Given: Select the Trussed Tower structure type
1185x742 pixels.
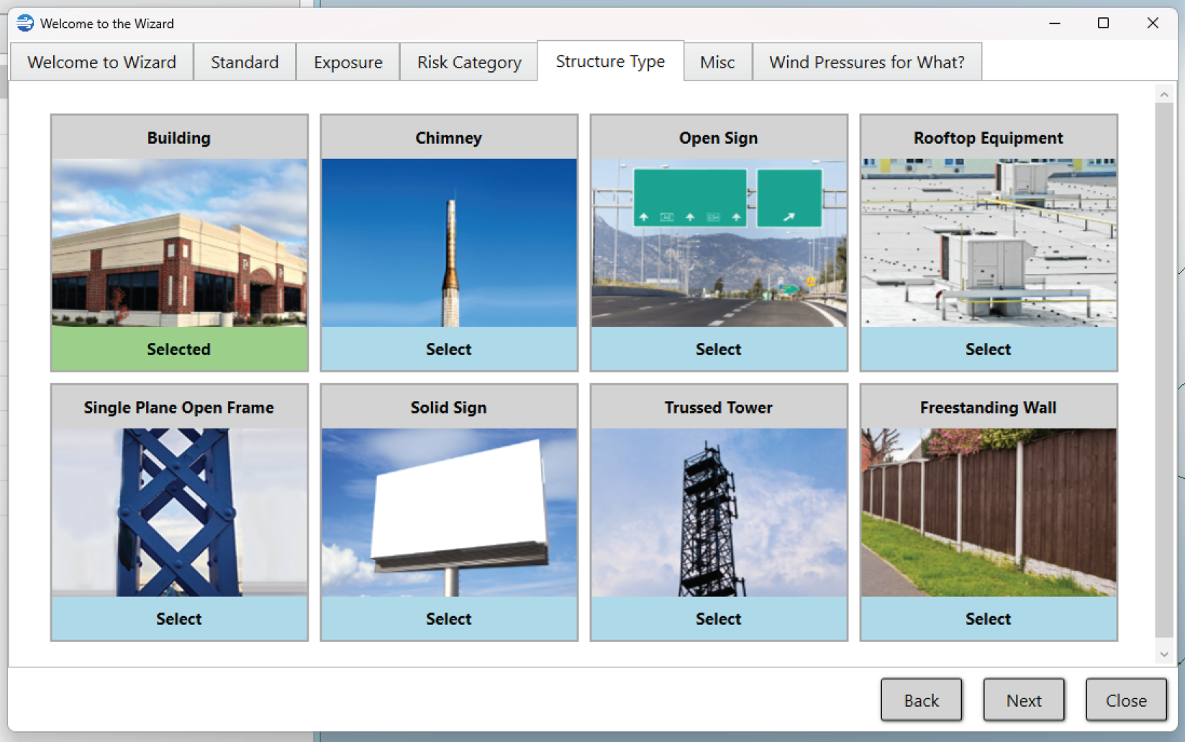Looking at the screenshot, I should pyautogui.click(x=718, y=618).
